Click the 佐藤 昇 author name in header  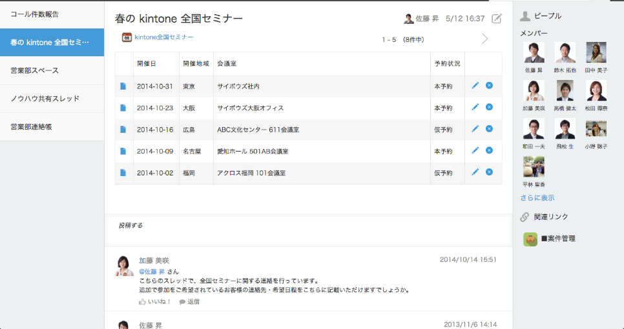(x=427, y=18)
